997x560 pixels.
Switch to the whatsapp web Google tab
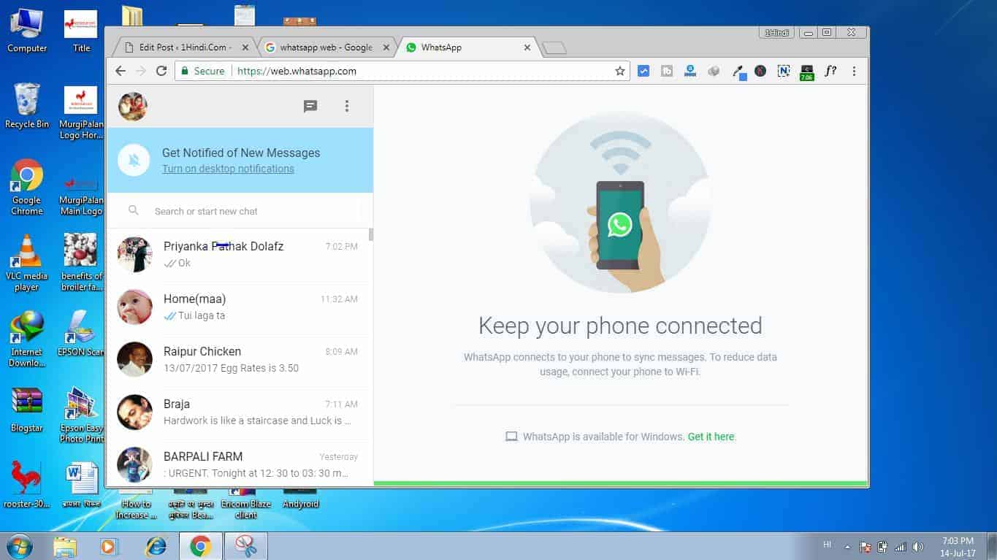326,47
